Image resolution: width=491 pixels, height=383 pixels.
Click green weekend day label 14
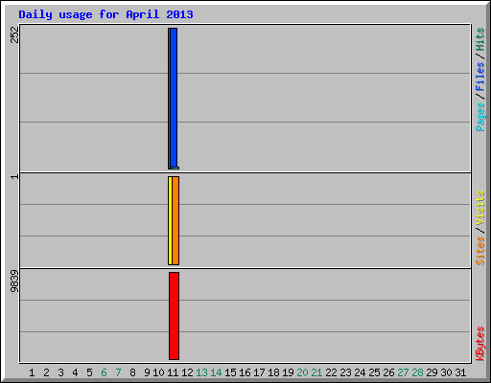pos(216,372)
